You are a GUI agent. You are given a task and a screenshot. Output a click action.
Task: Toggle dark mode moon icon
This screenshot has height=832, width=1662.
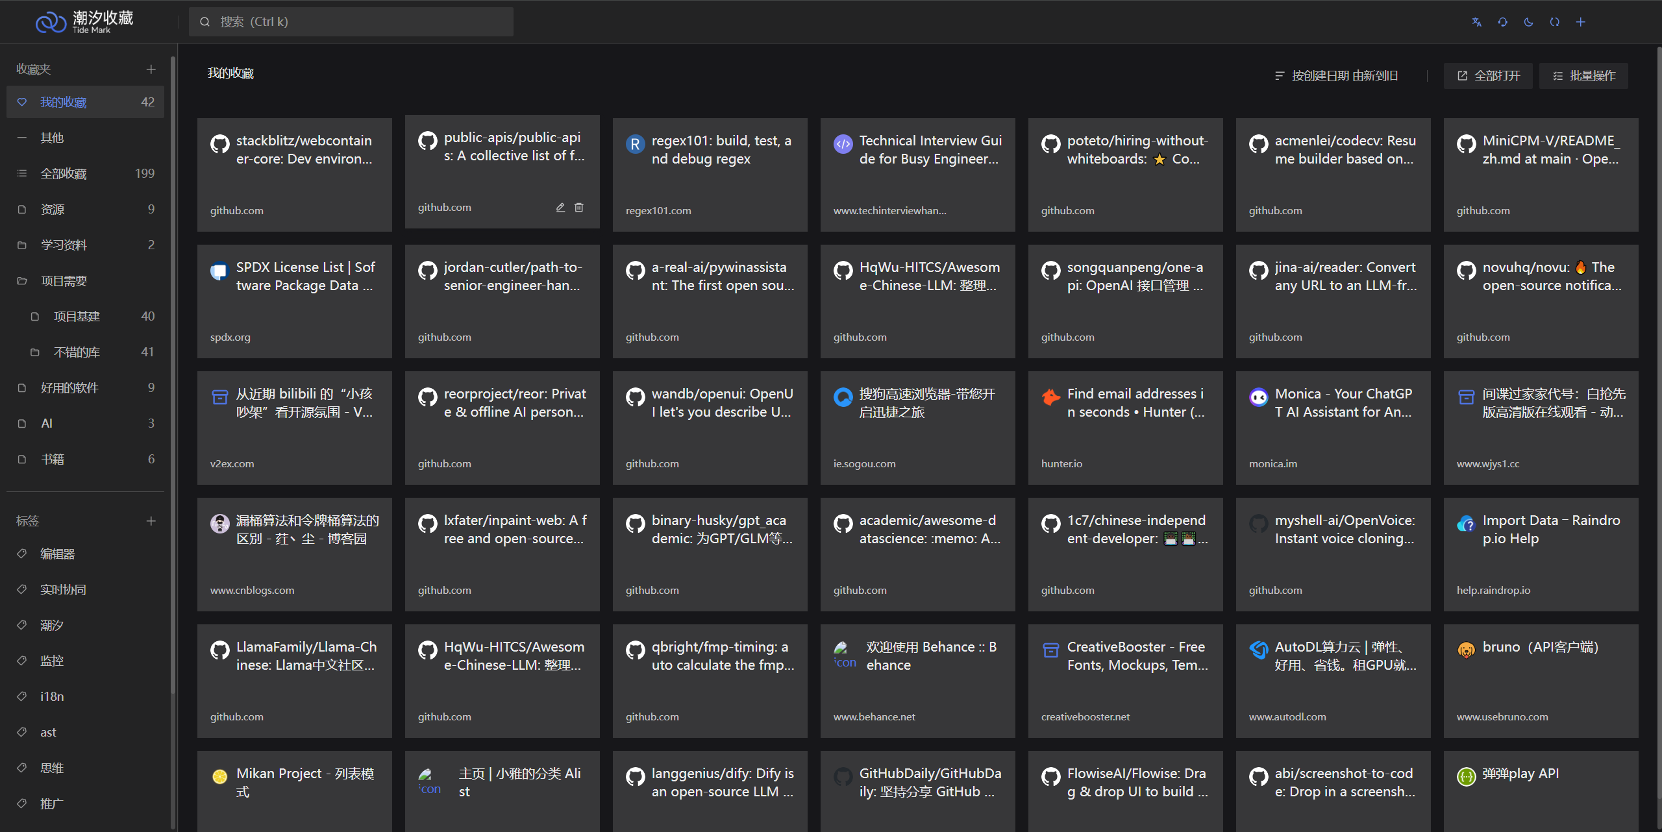[1528, 22]
